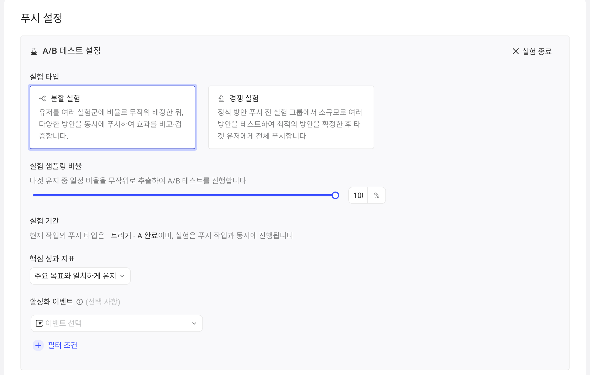This screenshot has width=590, height=375.
Task: Click the chevron arrow in 이벤트 선택 field
Action: click(x=194, y=323)
